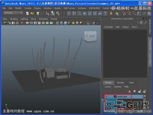Switch to the Anim layers tab
Screen dimensions: 153x115
click(x=132, y=83)
